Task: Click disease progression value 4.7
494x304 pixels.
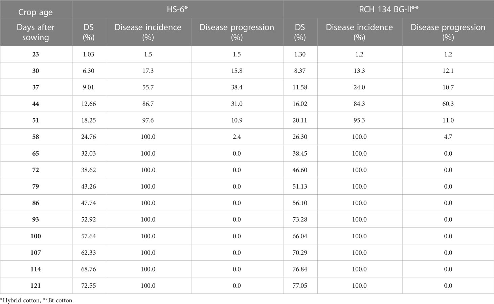Action: (x=448, y=137)
